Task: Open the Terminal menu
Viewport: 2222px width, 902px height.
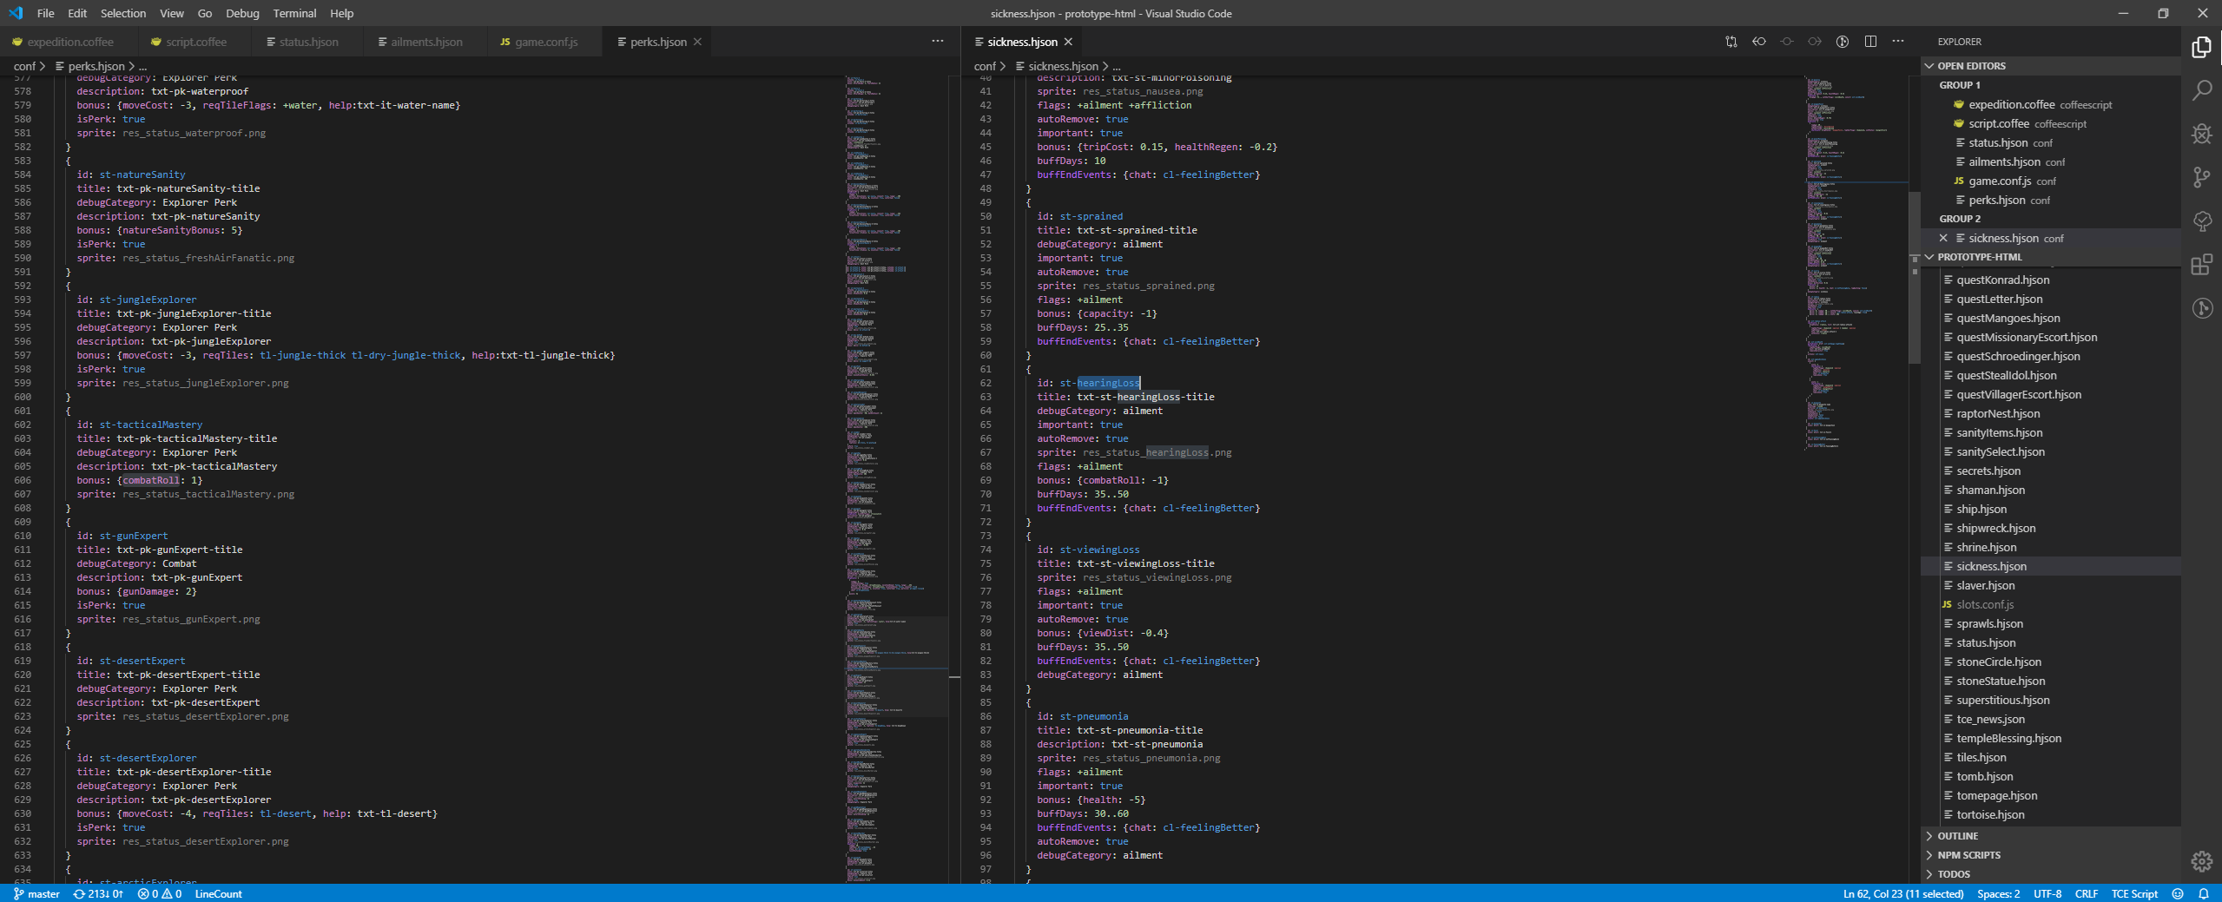Action: [294, 13]
